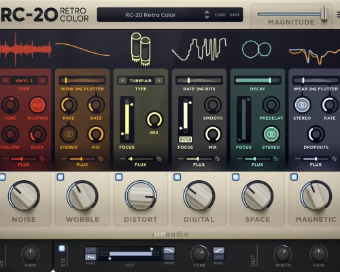Click the Magnetic RATE knob
This screenshot has height=272, width=340.
click(330, 105)
